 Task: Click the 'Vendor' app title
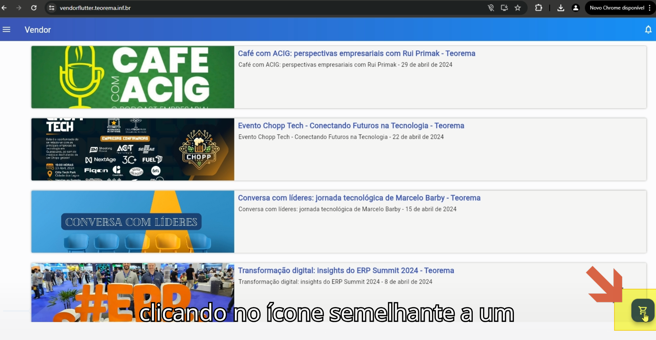click(38, 30)
